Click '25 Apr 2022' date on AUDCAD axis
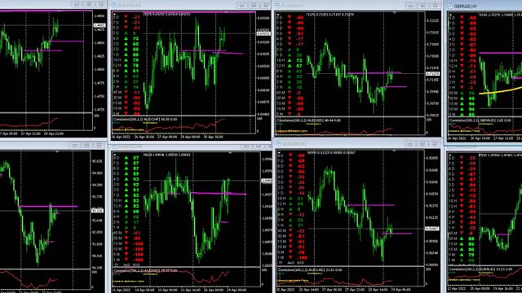Screen dimensions: 522x293 [286, 290]
